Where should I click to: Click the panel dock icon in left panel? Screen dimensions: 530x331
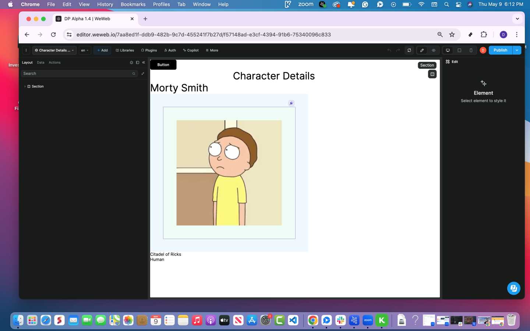138,63
